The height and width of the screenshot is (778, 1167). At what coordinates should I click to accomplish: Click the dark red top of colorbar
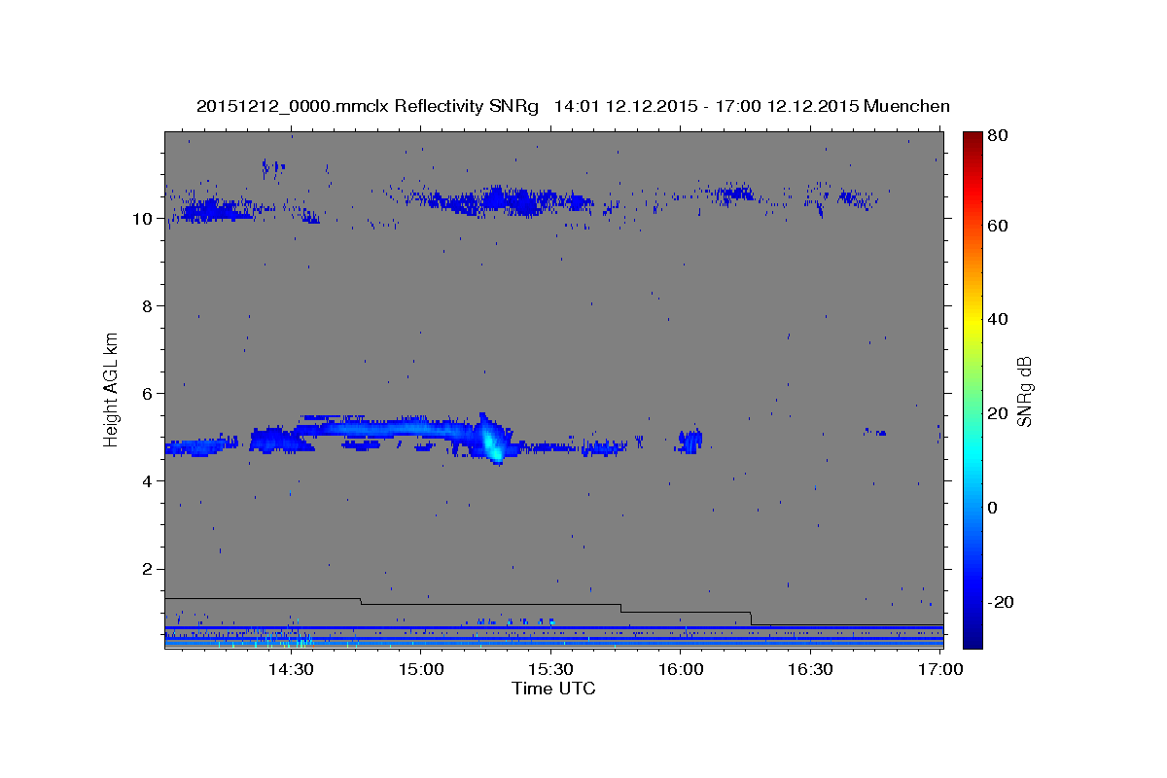coord(972,141)
